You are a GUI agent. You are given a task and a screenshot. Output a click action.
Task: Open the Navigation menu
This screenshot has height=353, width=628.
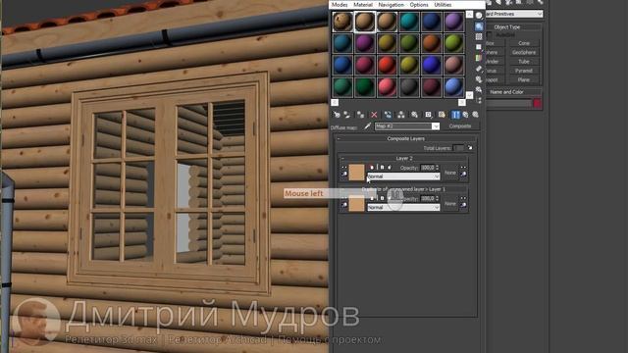(x=391, y=4)
